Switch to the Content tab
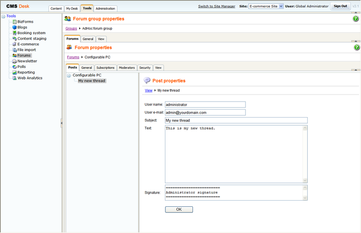This screenshot has width=361, height=233. click(x=56, y=8)
